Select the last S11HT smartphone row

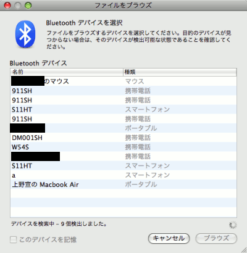pyautogui.click(x=124, y=166)
